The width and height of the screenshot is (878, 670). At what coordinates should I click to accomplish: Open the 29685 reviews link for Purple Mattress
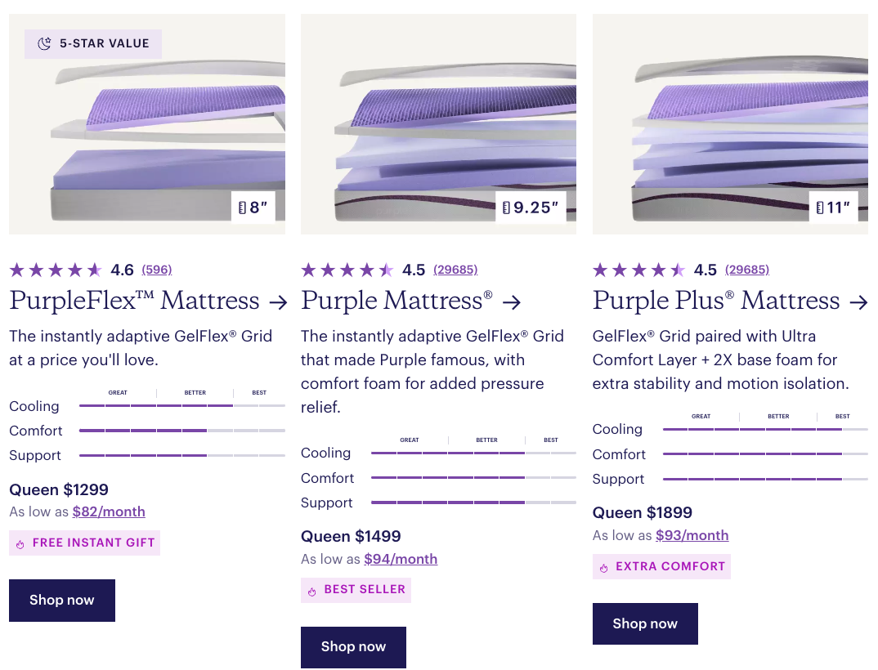tap(455, 270)
